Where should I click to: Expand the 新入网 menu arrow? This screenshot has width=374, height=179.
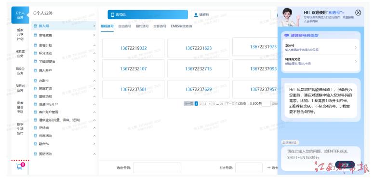(94, 26)
